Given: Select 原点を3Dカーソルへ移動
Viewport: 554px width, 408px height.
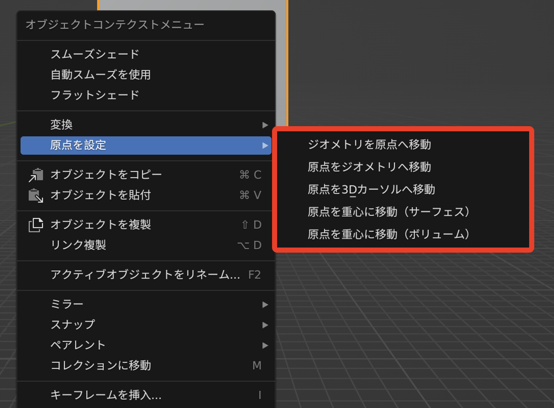Looking at the screenshot, I should [x=403, y=189].
